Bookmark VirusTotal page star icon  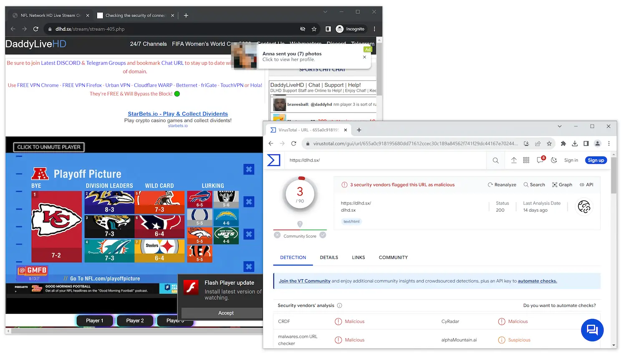click(x=549, y=143)
